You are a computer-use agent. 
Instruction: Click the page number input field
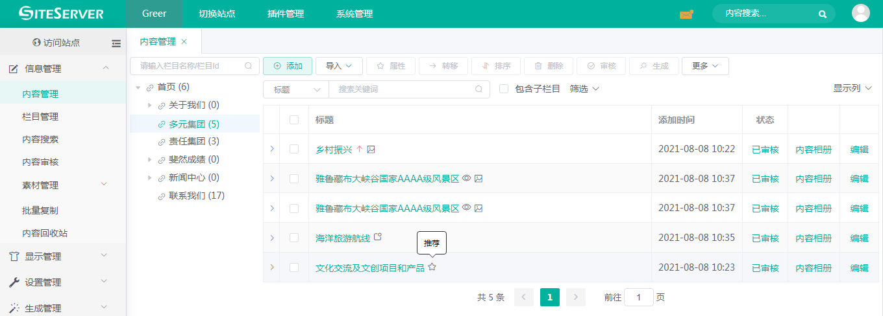tap(639, 297)
